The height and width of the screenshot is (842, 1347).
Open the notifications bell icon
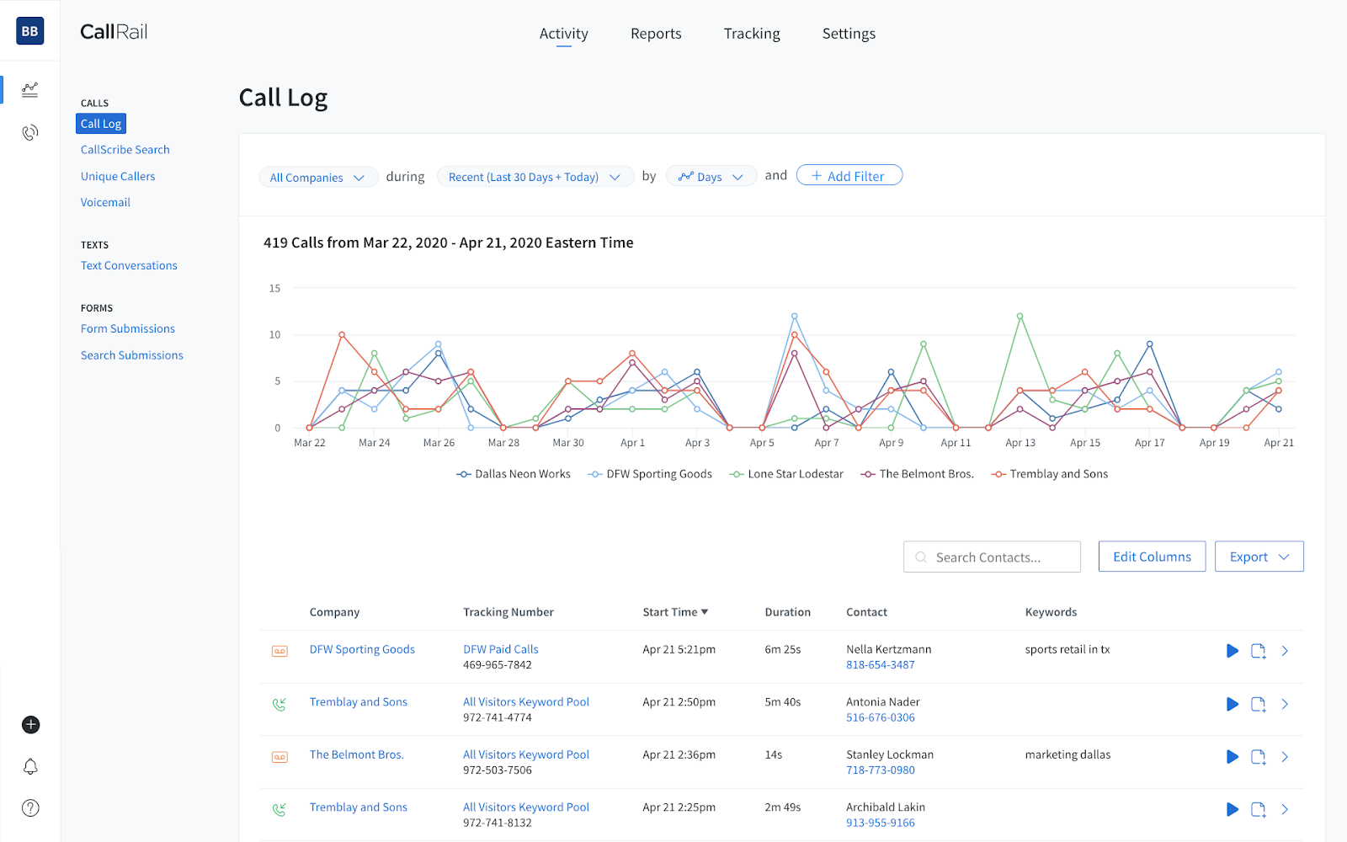click(x=30, y=766)
